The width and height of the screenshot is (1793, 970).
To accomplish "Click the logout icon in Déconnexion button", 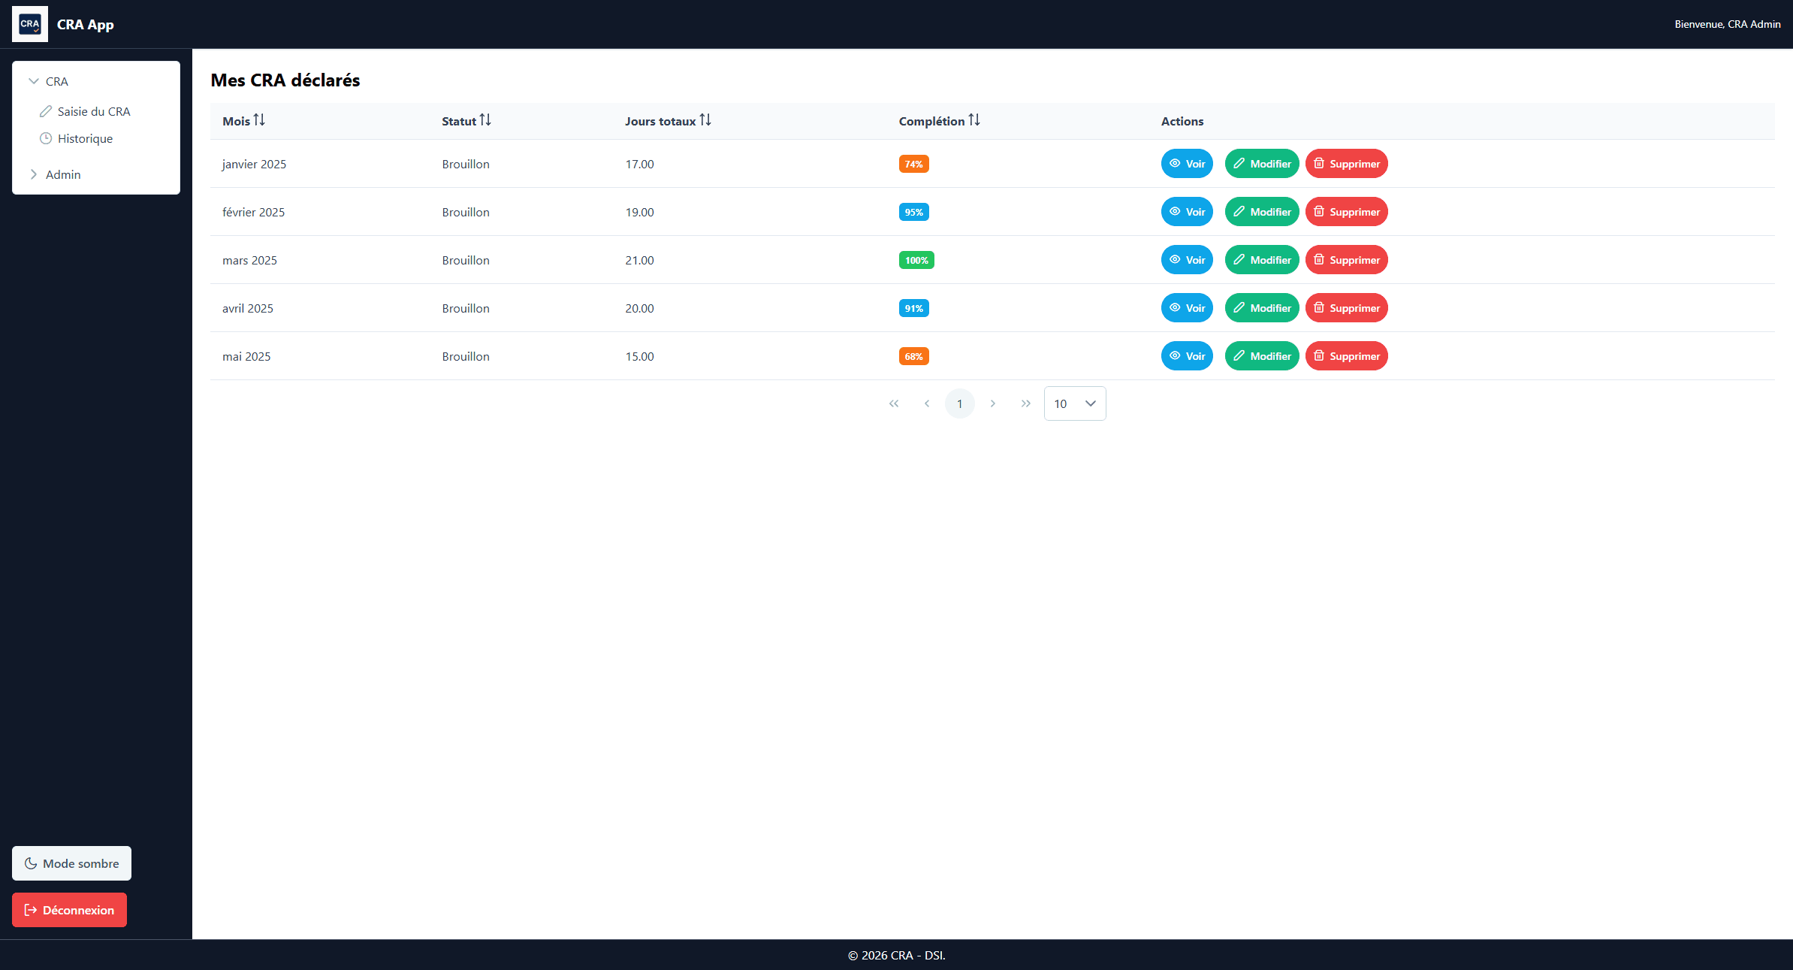I will (x=29, y=909).
